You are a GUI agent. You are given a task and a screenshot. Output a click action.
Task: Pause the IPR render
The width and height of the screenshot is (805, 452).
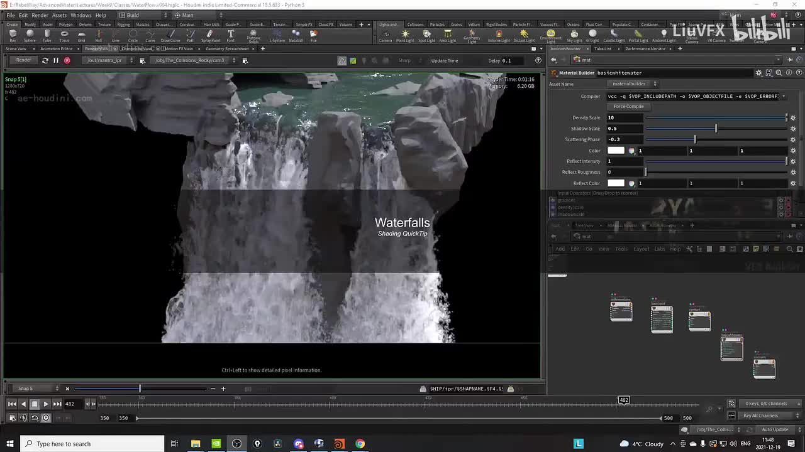55,60
